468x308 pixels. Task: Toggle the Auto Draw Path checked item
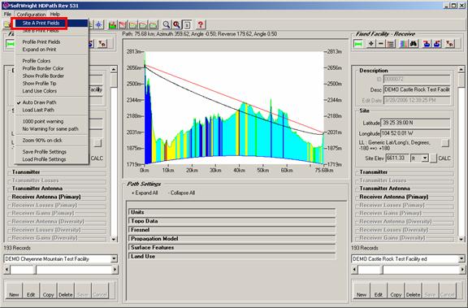(39, 102)
